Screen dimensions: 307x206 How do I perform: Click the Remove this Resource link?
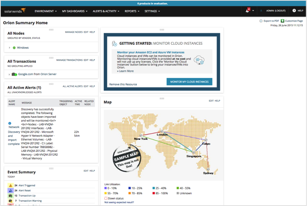tap(122, 84)
